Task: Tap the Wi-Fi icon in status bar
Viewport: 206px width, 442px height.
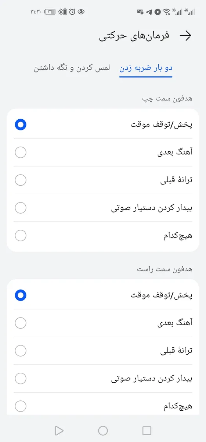Action: click(x=167, y=12)
